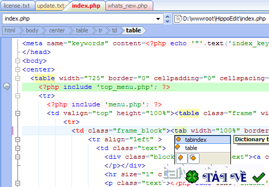The width and height of the screenshot is (269, 187).
Task: Click the highlighted table in width="725" line
Action: [45, 78]
